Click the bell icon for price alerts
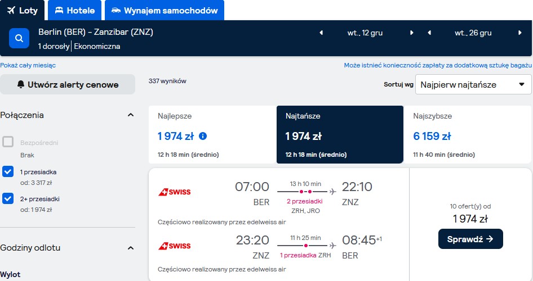The width and height of the screenshot is (533, 281). point(21,84)
